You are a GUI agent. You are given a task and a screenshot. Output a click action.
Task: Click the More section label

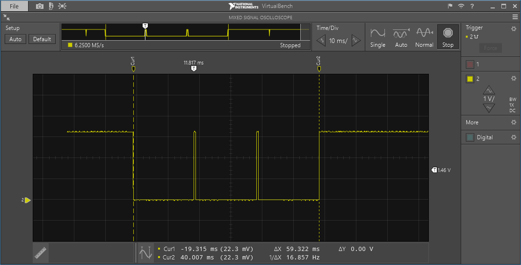[472, 122]
